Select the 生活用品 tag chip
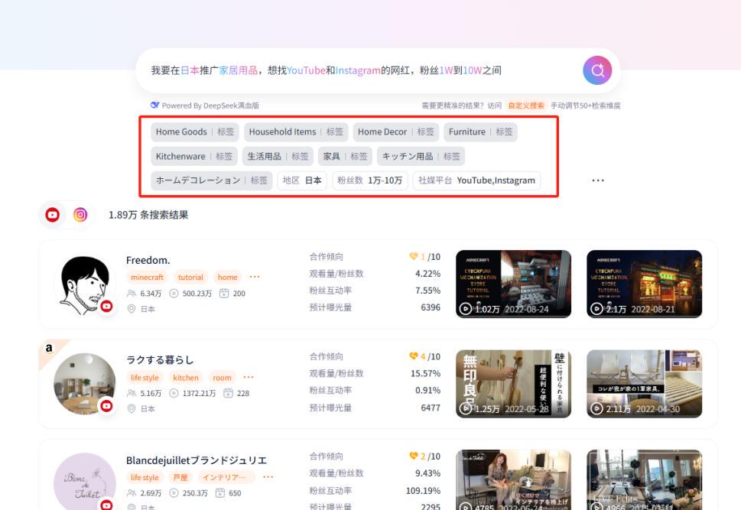The width and height of the screenshot is (741, 510). pos(278,157)
